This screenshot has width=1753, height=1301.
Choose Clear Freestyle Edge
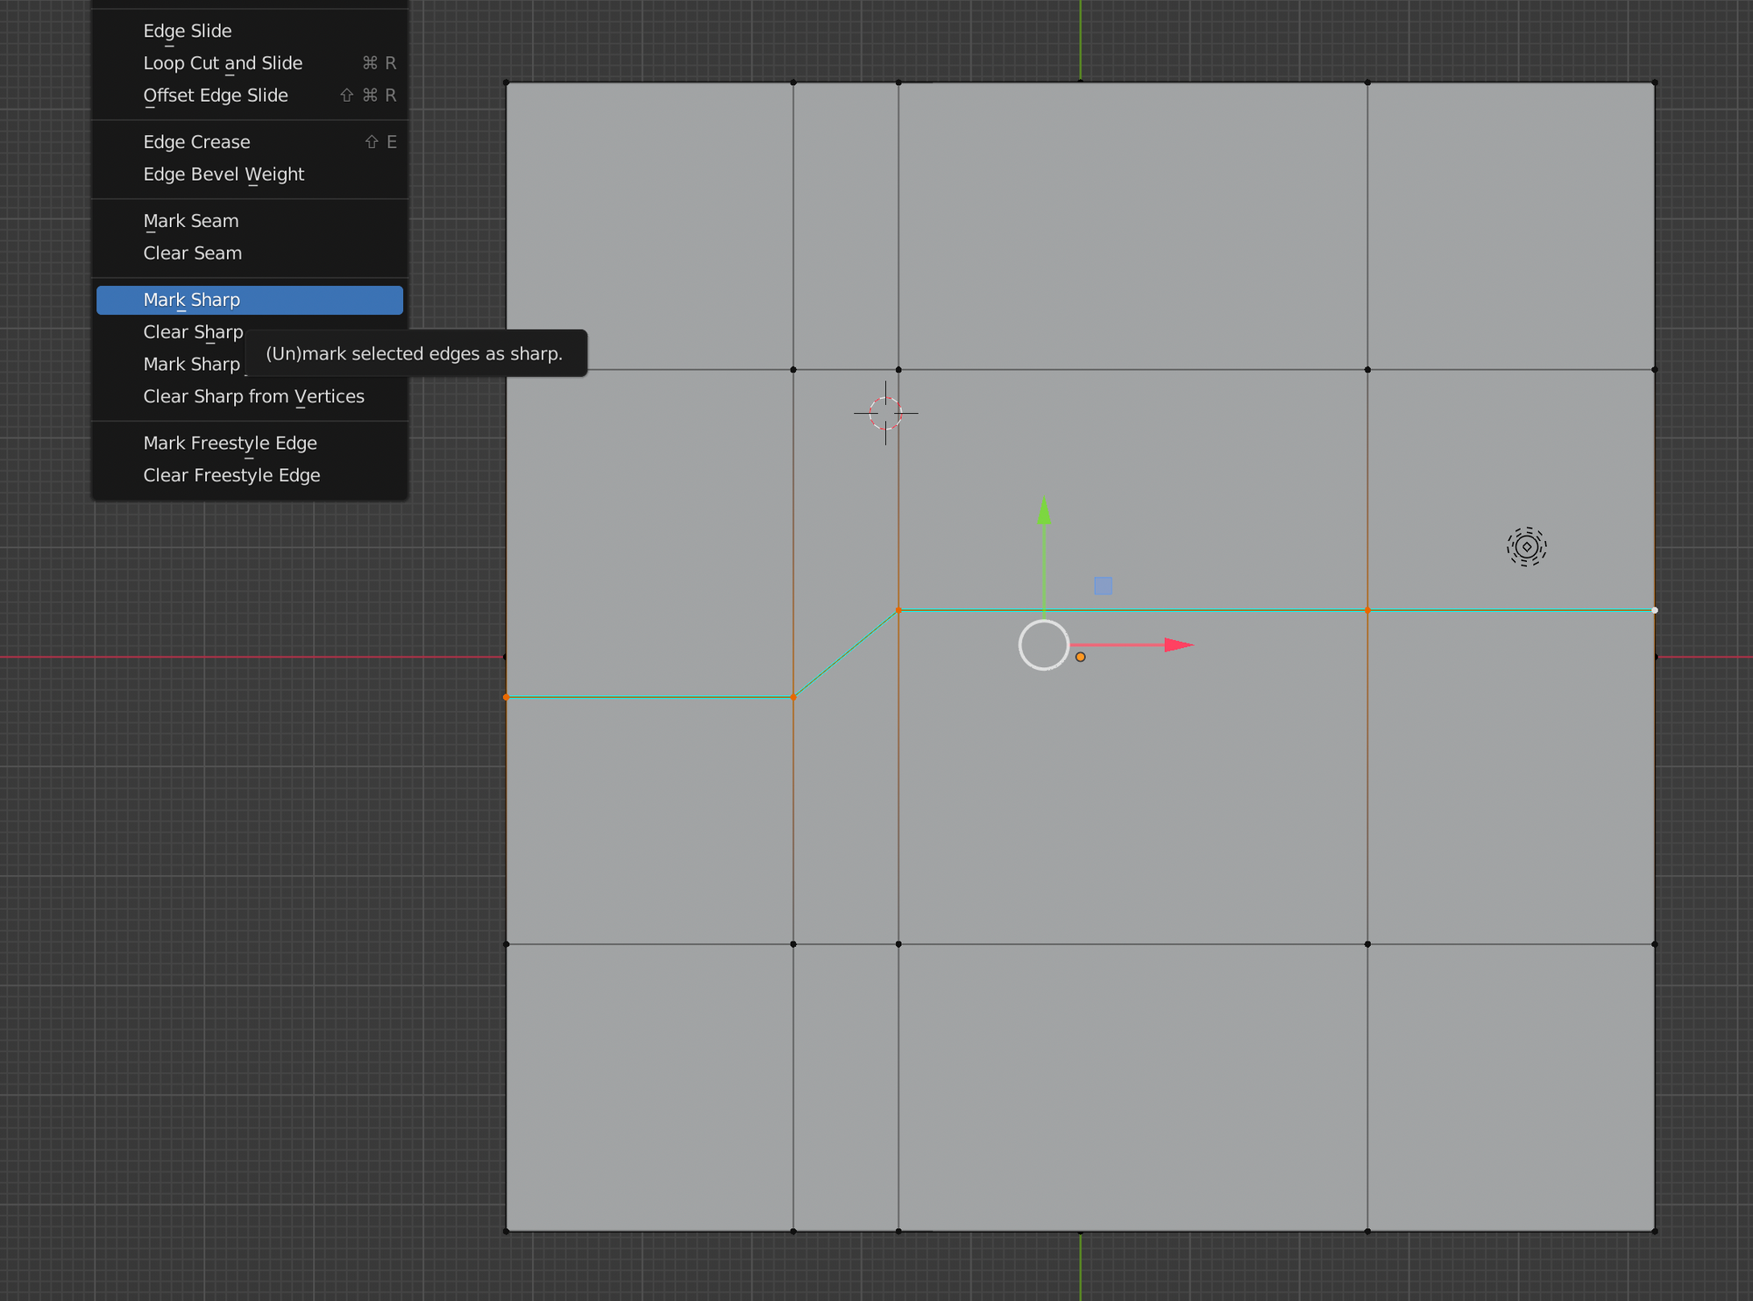coord(250,475)
